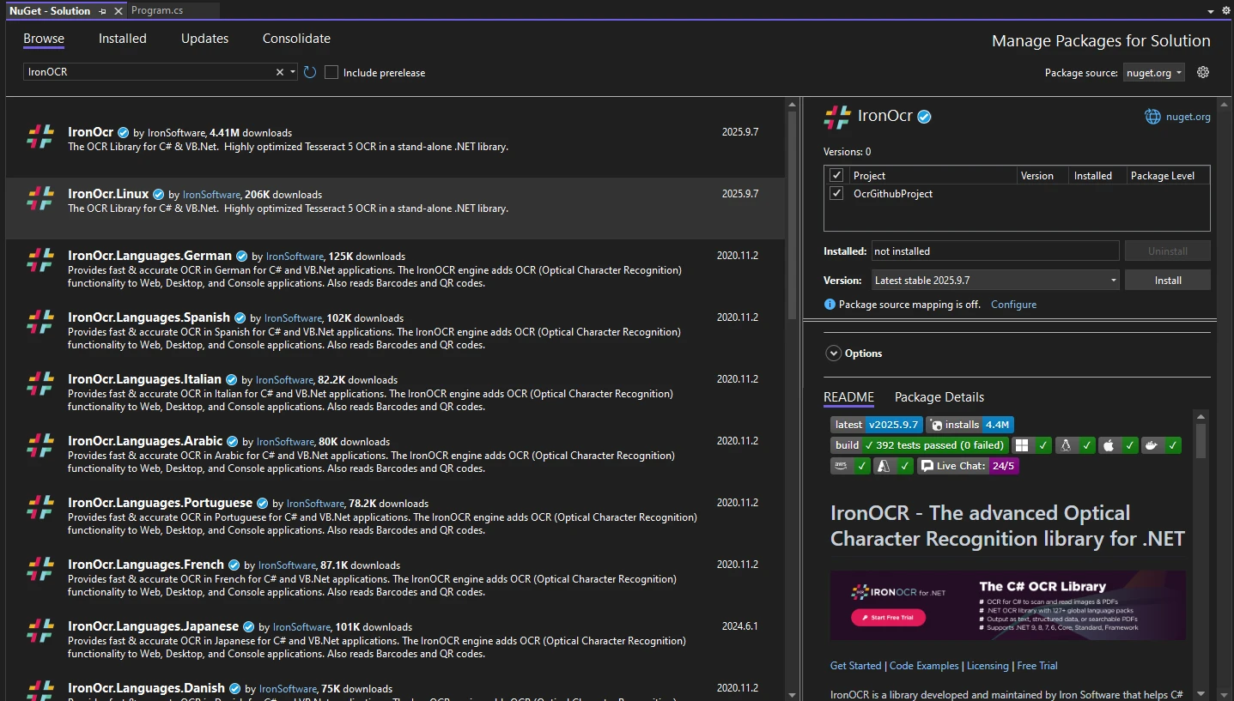Click the IronOcr.Linux package icon
1234x701 pixels.
(40, 199)
